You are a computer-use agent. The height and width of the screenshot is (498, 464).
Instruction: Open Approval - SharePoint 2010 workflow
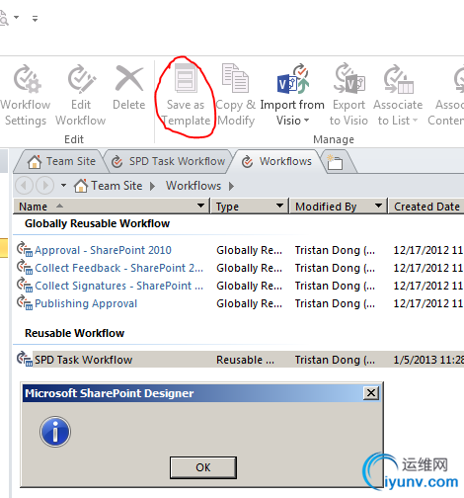pos(103,250)
